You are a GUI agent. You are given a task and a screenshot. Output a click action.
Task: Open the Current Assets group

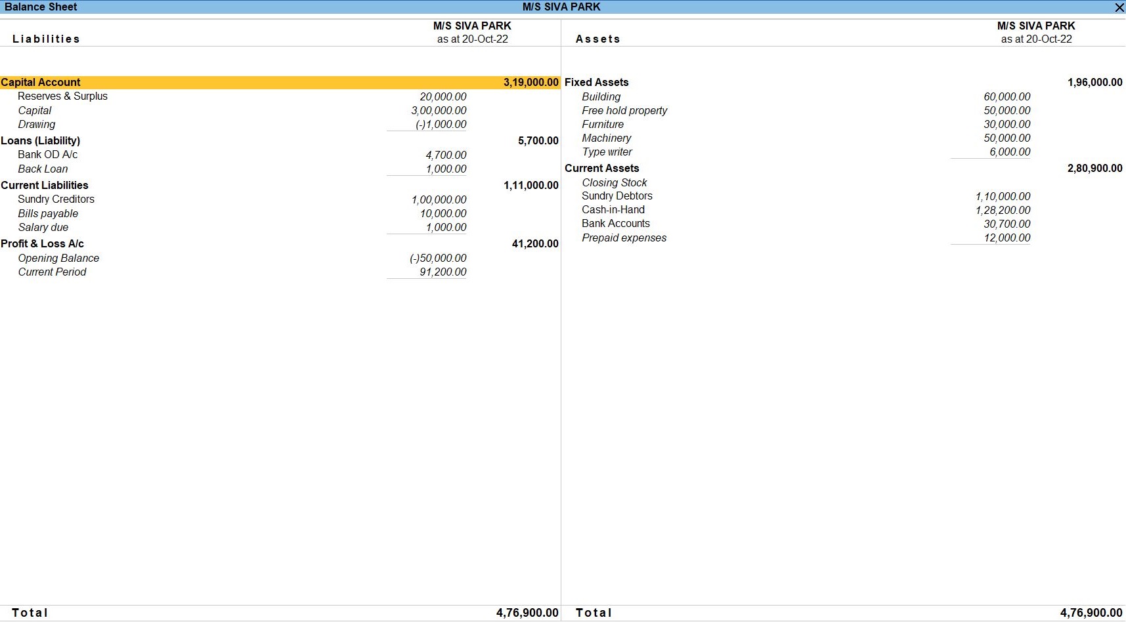click(x=601, y=168)
